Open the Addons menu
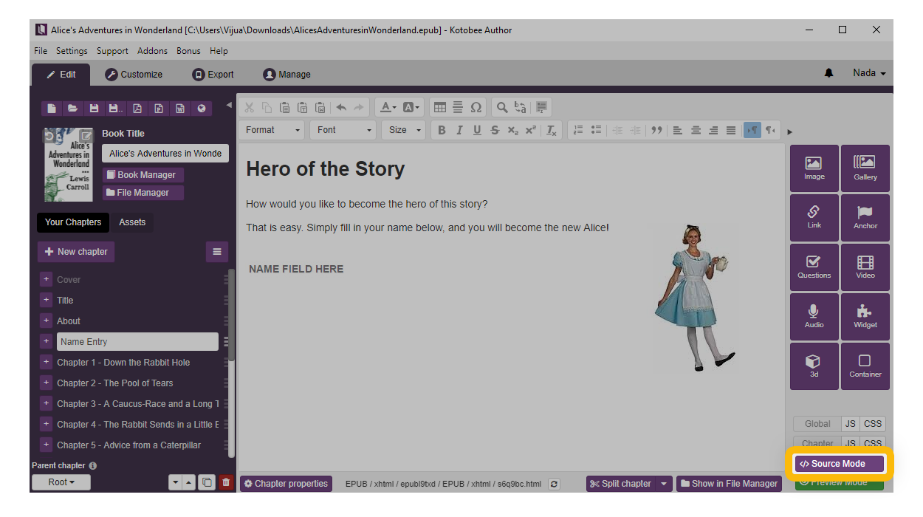923x517 pixels. point(152,51)
